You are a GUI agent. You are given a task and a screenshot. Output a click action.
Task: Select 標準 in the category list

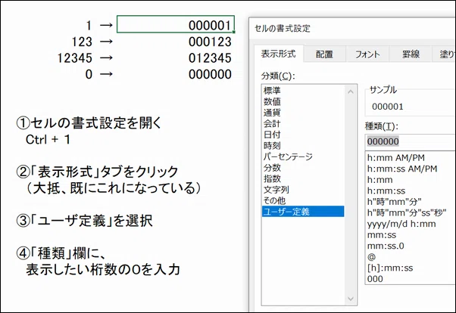point(303,90)
